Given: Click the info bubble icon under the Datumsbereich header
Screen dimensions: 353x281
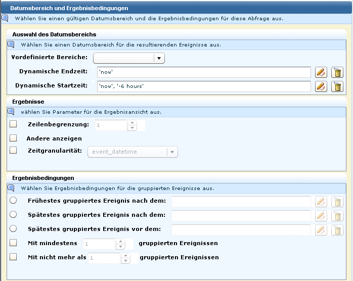Looking at the screenshot, I should click(5, 18).
